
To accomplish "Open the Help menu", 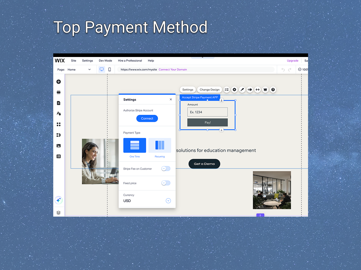I will pyautogui.click(x=151, y=61).
